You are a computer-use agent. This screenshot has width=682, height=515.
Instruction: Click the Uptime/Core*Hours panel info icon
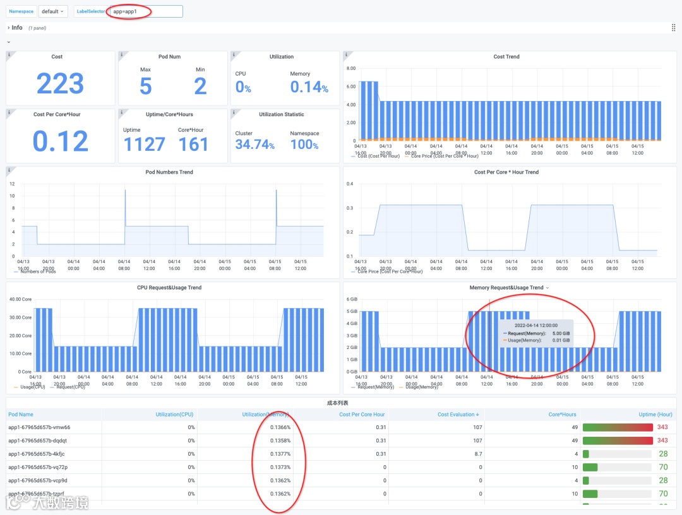[121, 112]
